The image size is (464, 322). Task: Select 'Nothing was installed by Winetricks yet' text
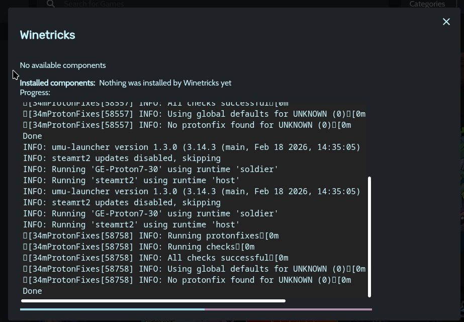[165, 83]
